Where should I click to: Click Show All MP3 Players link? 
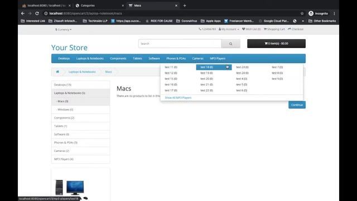pyautogui.click(x=178, y=98)
